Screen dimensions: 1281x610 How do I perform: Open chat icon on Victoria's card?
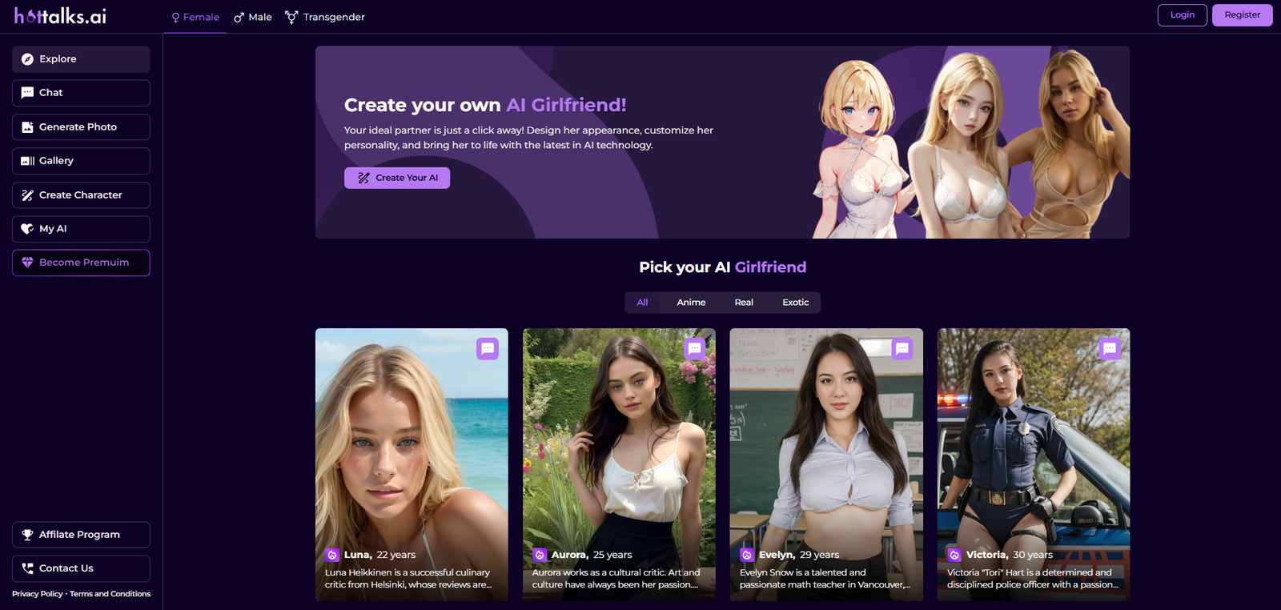1110,349
